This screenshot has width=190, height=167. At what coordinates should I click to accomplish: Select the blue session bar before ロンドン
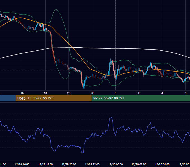click(x=8, y=98)
